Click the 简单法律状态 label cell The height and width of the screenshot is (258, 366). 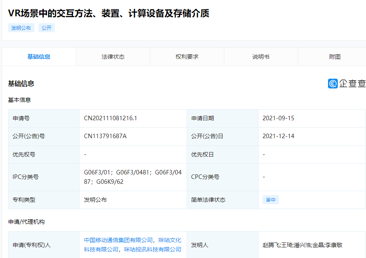point(223,200)
